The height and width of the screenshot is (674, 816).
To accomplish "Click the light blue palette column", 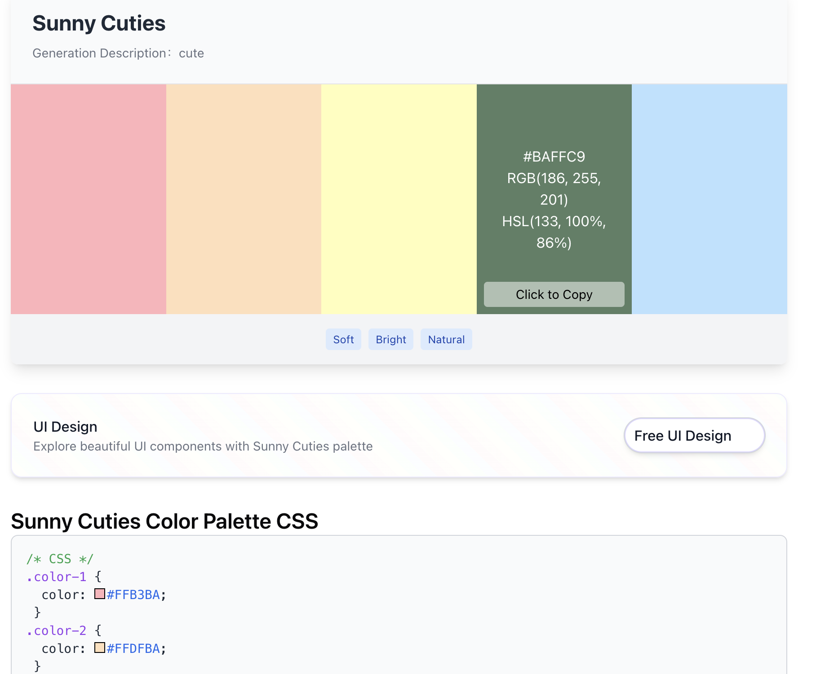I will tap(719, 197).
